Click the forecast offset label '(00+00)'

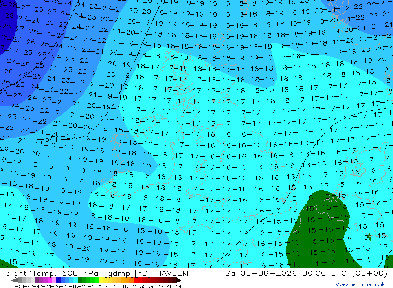[x=369, y=273]
